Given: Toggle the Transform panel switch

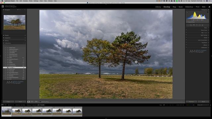Looking at the screenshot, I should pos(186,43).
